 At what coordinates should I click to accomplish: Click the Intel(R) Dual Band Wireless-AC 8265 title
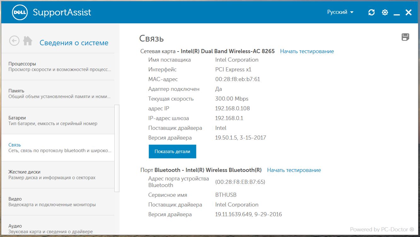(x=228, y=51)
